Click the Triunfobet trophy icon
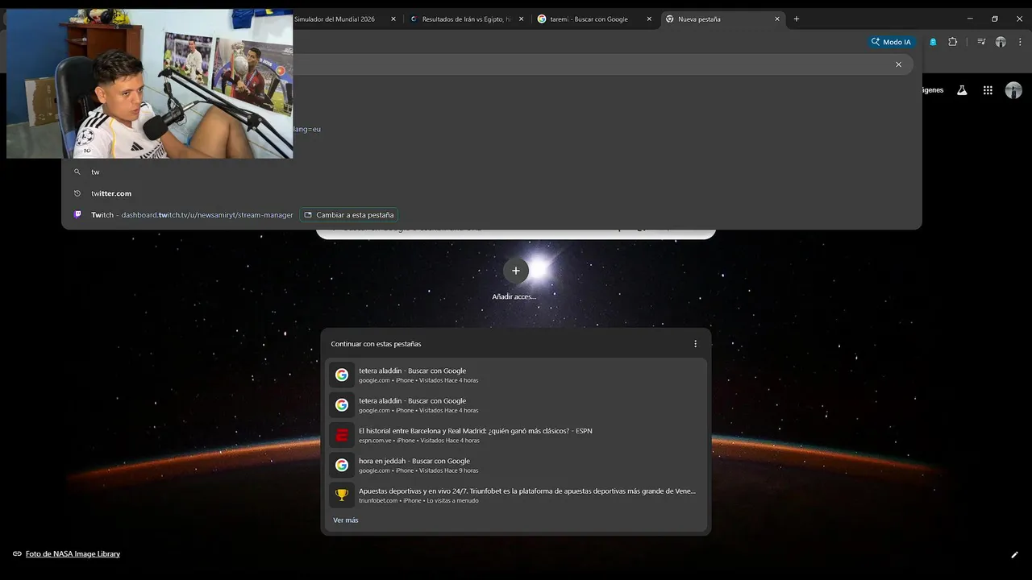Viewport: 1032px width, 580px height. pos(342,495)
